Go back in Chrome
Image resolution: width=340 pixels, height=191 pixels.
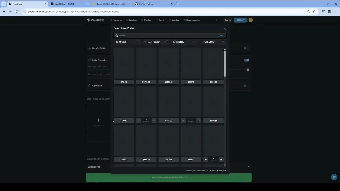pyautogui.click(x=4, y=11)
